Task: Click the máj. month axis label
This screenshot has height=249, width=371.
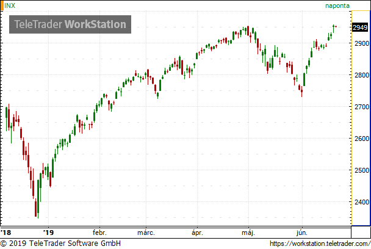Action: coord(248,233)
